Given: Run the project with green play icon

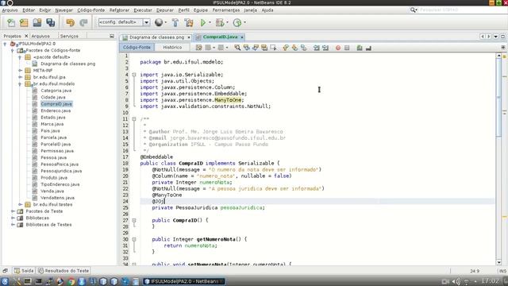Looking at the screenshot, I should 203,22.
